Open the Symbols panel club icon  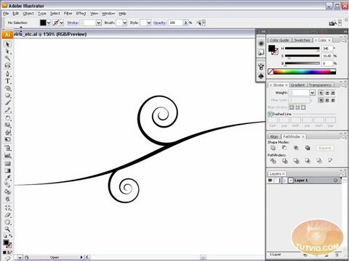point(261,76)
